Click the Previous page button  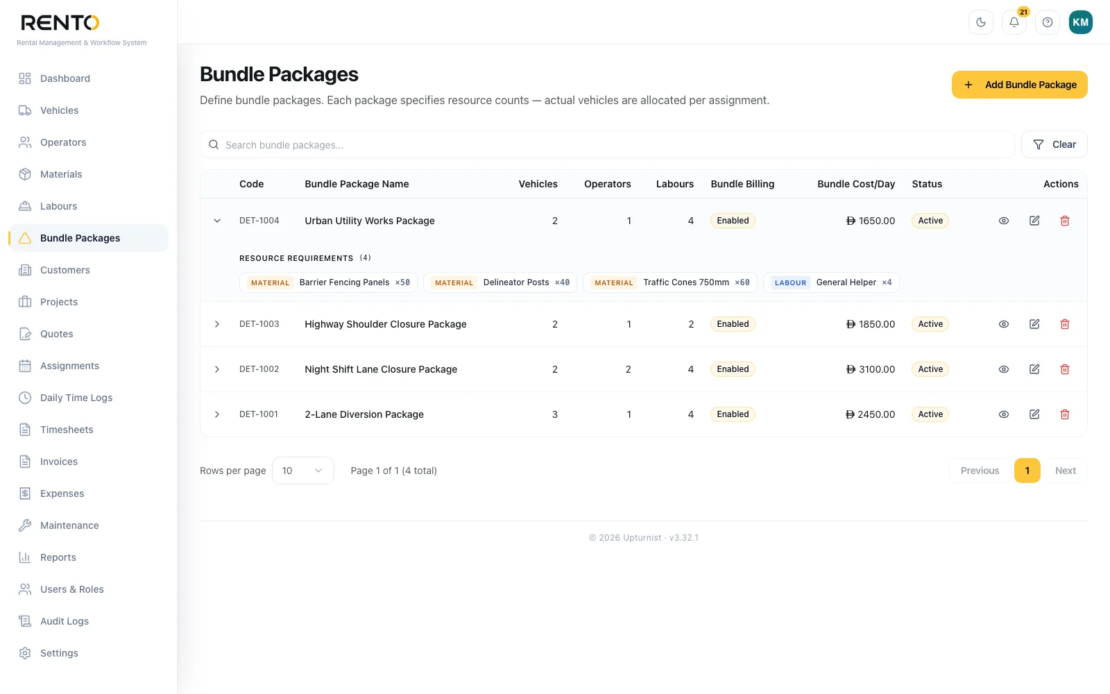[x=980, y=471]
